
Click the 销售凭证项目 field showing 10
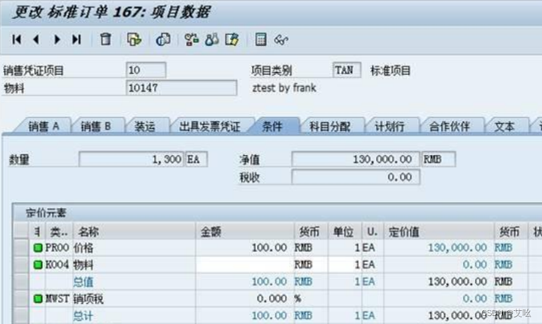pos(146,70)
